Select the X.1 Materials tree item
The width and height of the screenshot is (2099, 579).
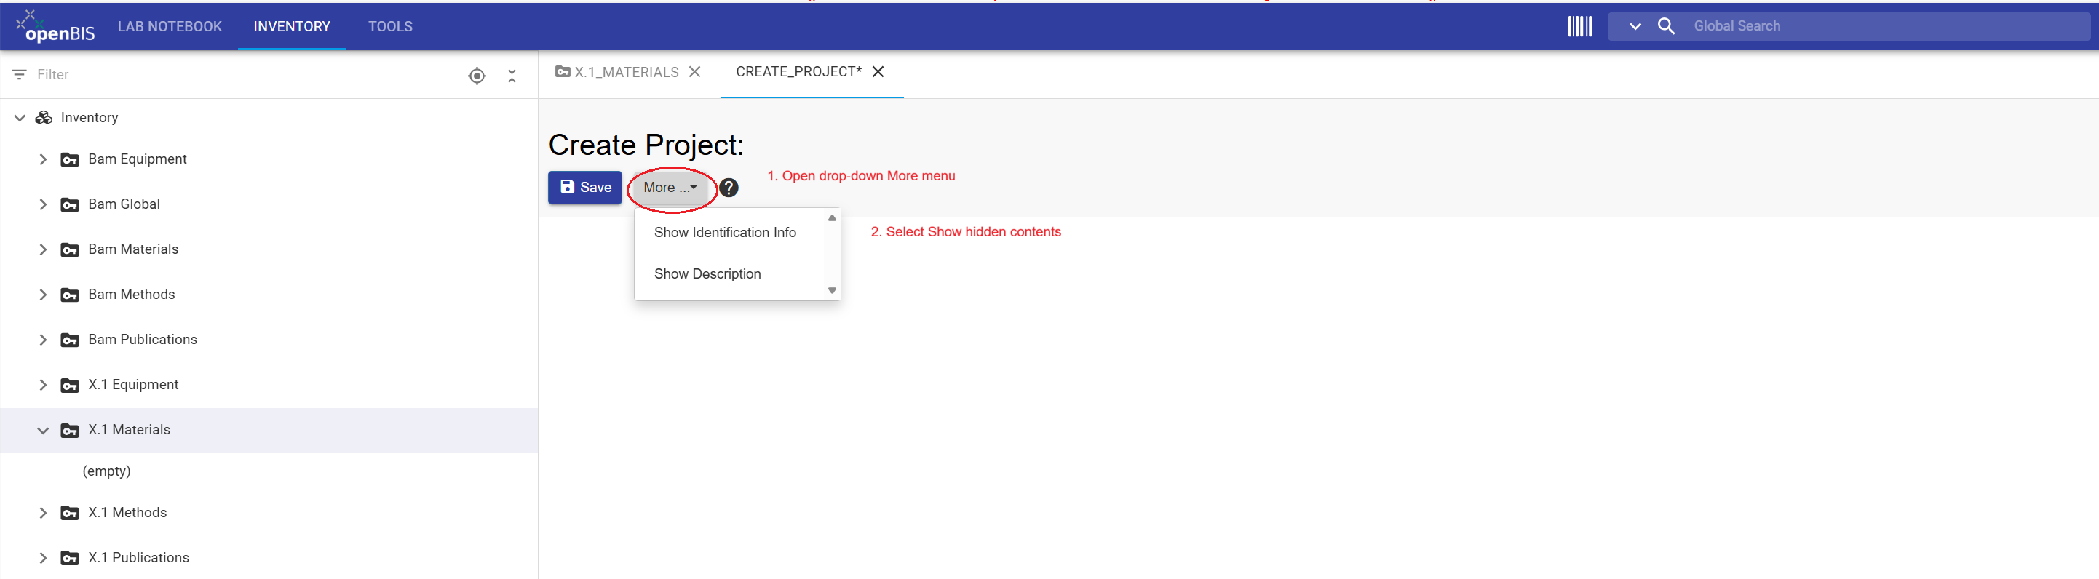(269, 430)
